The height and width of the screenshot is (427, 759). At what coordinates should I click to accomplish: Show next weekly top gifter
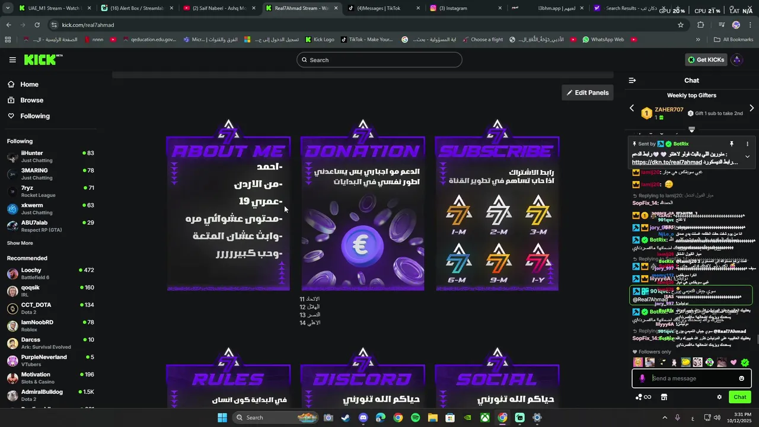pyautogui.click(x=751, y=109)
